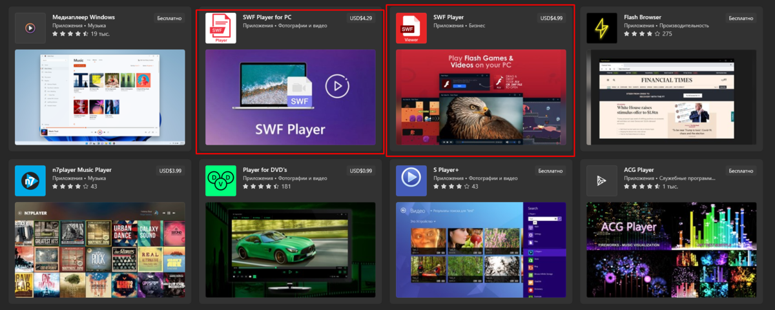Click the green Player for DVD's icon
This screenshot has height=310, width=775.
(x=221, y=180)
